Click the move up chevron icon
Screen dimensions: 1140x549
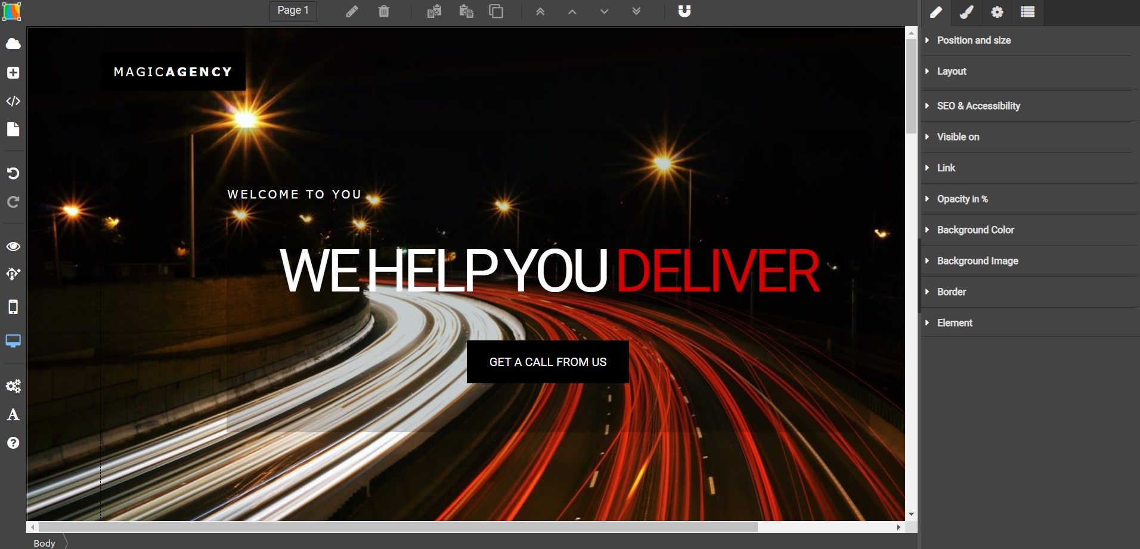[572, 11]
